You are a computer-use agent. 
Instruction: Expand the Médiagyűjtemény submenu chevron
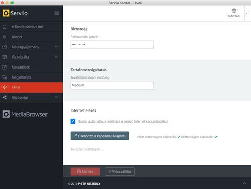(56, 47)
